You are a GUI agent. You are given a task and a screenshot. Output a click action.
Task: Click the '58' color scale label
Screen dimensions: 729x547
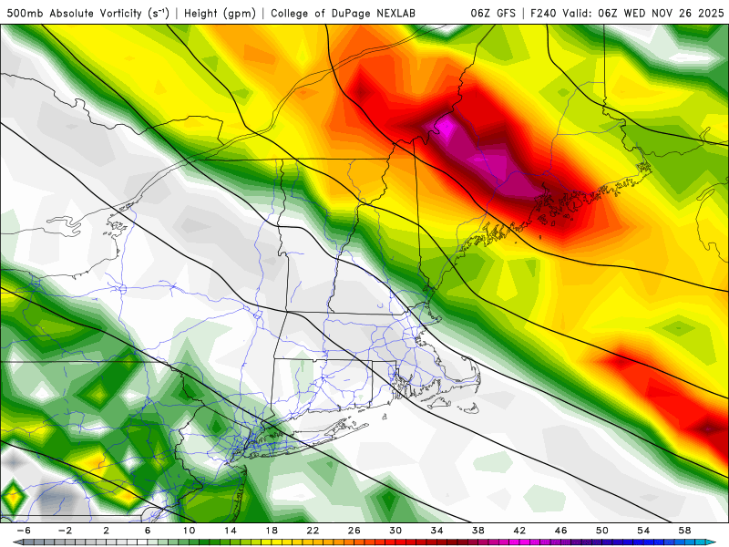pos(685,531)
